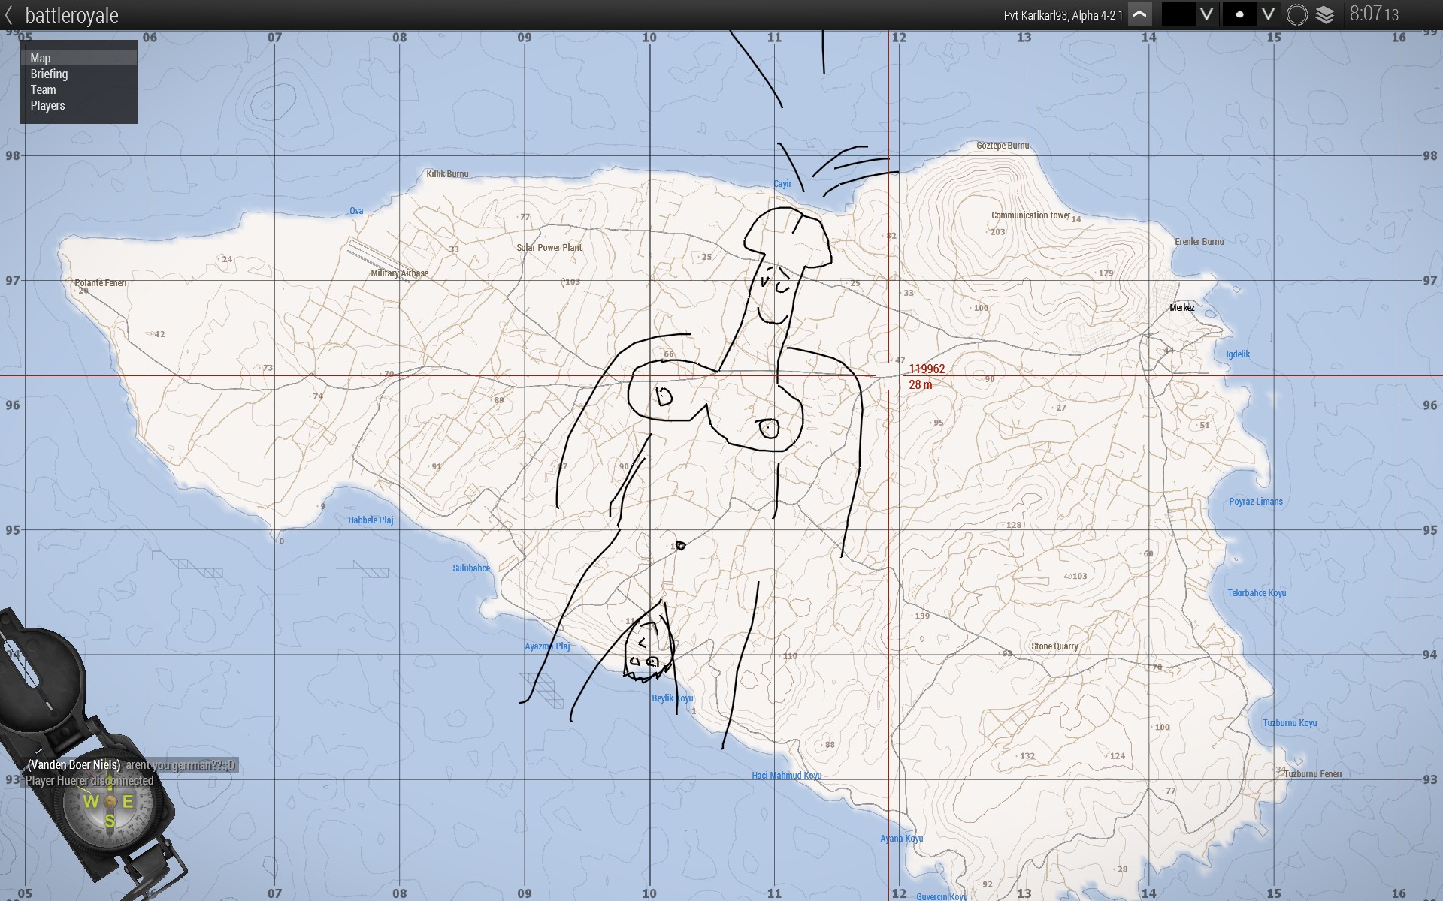Click the Communication tower map label
Viewport: 1443px width, 901px height.
(1030, 215)
